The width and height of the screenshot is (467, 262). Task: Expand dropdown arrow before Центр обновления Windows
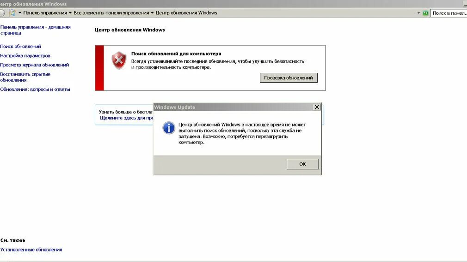[152, 13]
